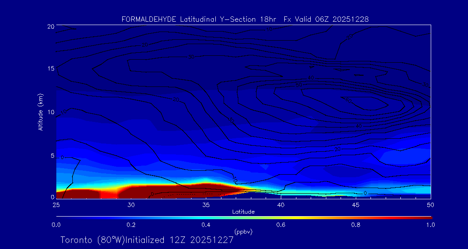Click the 0.6 value on the colorbar
The width and height of the screenshot is (468, 249).
coord(281,225)
